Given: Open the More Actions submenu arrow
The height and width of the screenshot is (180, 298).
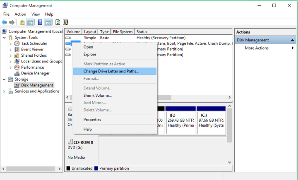Looking at the screenshot, I should tap(293, 48).
